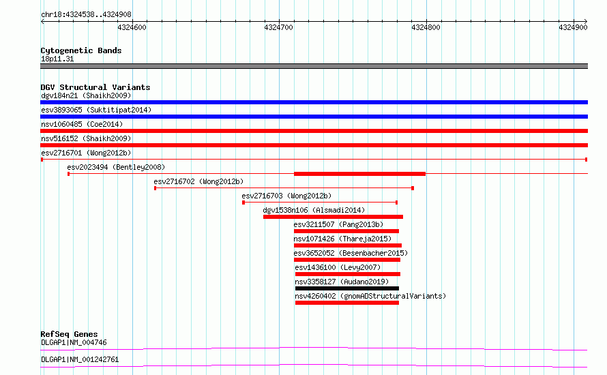
Task: Click the esv3652052 (Besenbacher2015) label
Action: pyautogui.click(x=351, y=253)
